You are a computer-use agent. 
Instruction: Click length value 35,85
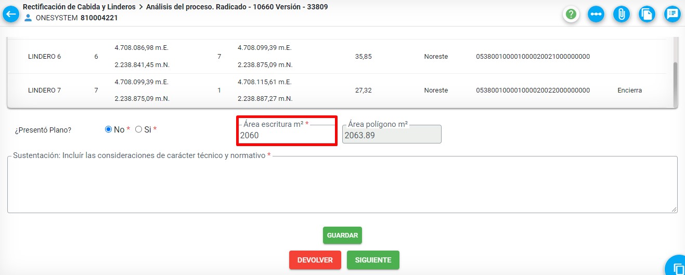tap(364, 57)
